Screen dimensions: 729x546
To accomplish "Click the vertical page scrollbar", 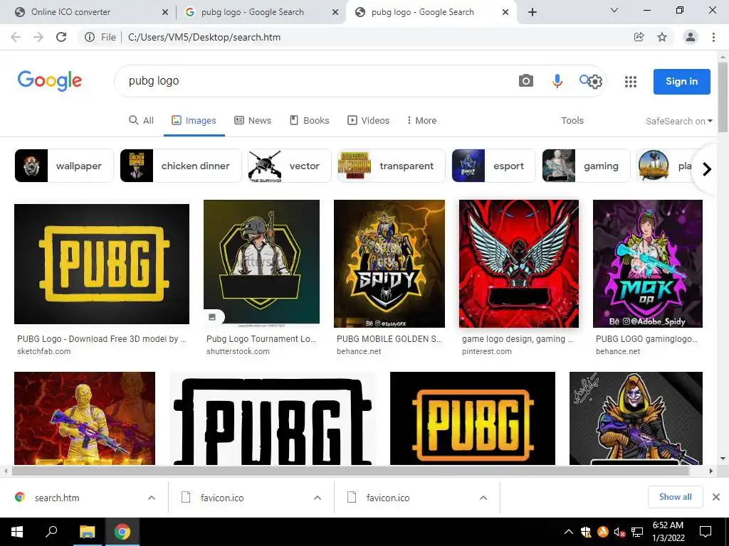I will point(723,97).
